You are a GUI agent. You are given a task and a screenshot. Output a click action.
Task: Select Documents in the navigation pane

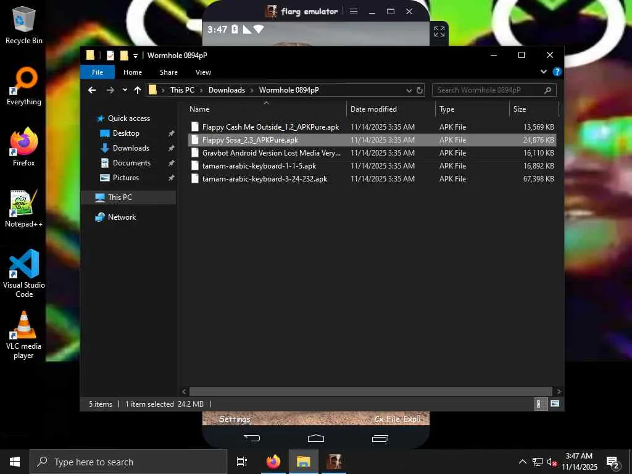(x=131, y=163)
